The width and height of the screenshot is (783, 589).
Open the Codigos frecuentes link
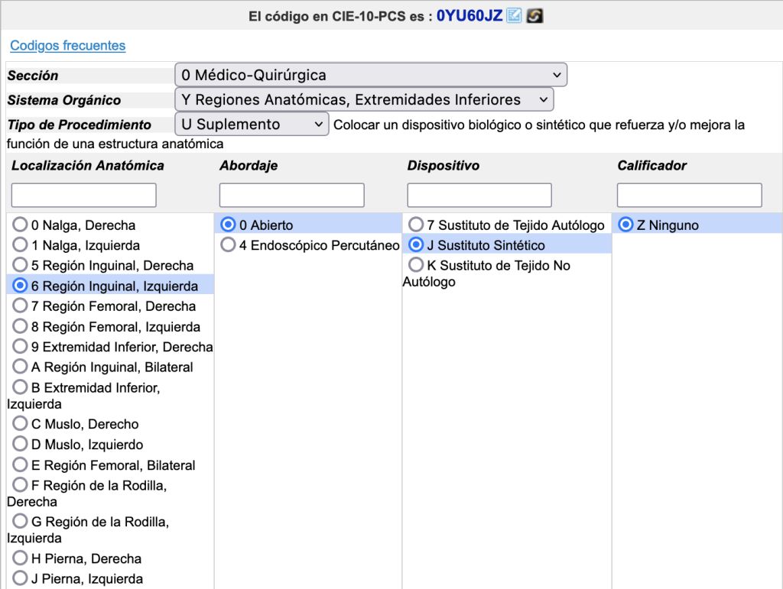67,46
